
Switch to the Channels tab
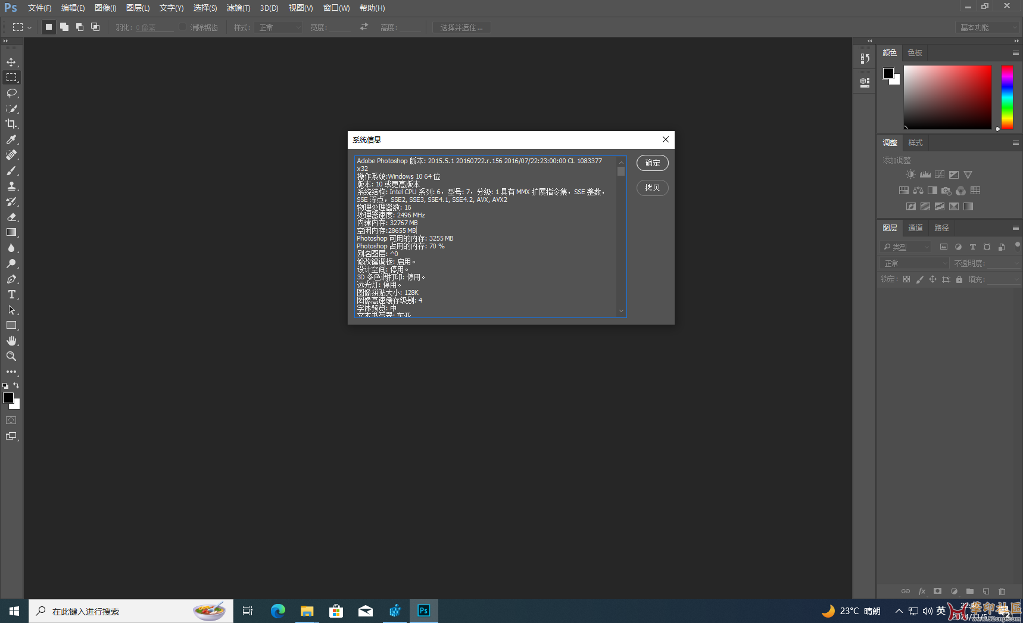click(x=915, y=228)
